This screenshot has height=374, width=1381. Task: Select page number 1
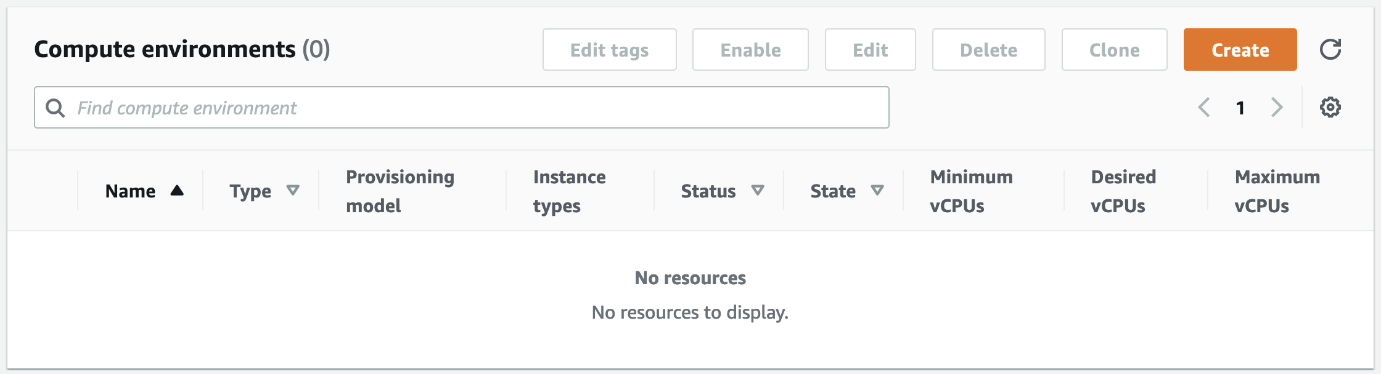tap(1240, 108)
